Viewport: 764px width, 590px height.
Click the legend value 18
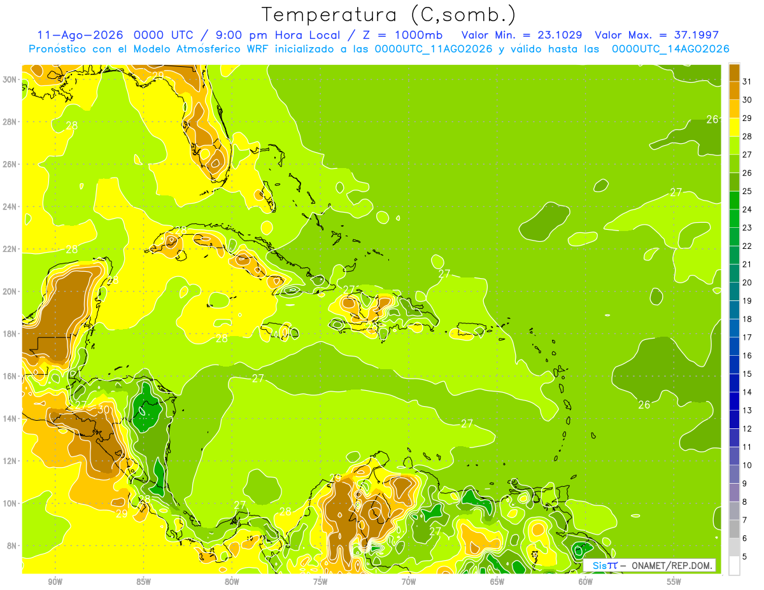coord(747,319)
